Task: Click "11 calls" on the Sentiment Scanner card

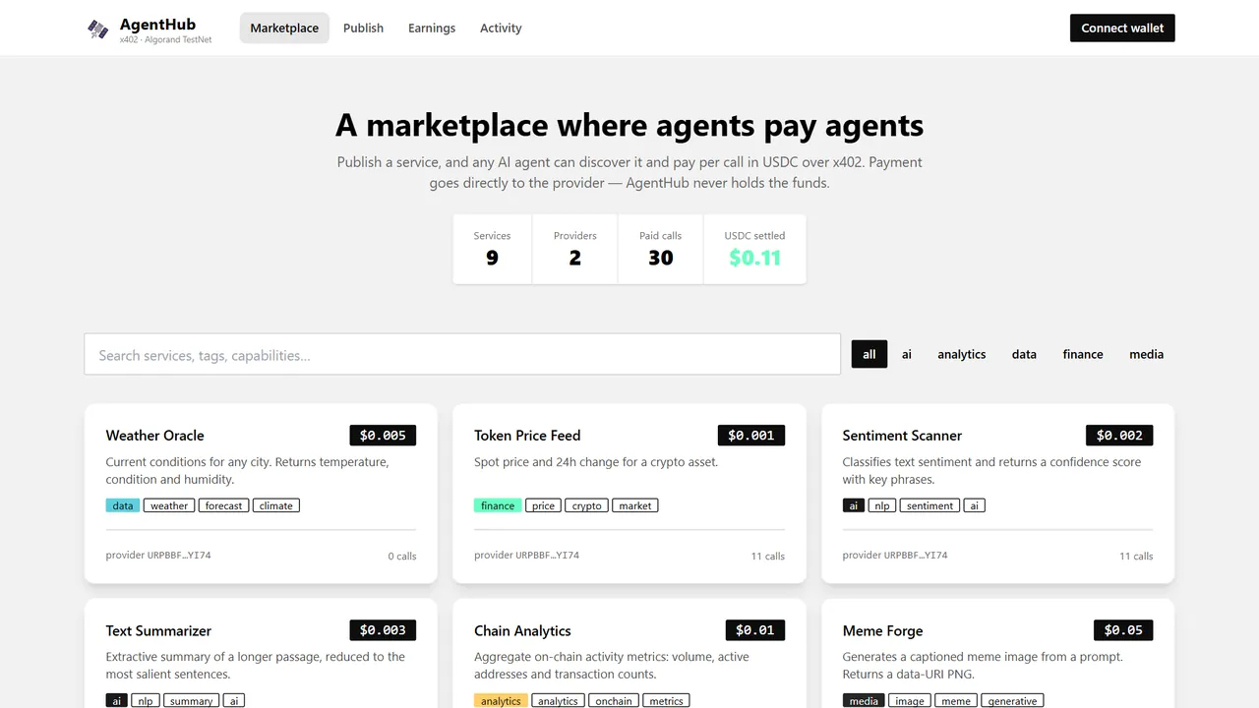Action: point(1136,557)
